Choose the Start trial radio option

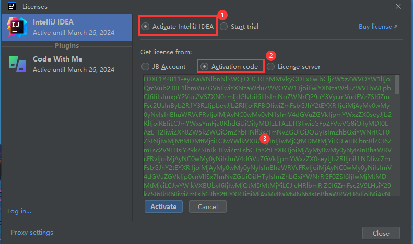(223, 27)
